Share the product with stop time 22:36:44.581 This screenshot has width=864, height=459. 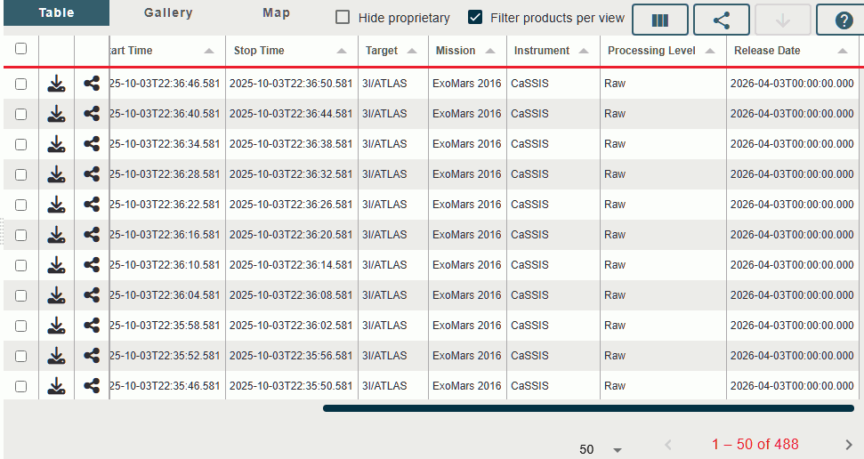point(91,114)
